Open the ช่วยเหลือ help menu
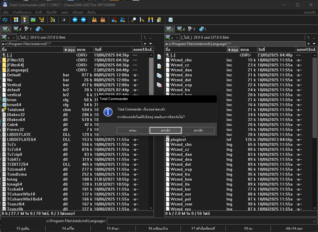The width and height of the screenshot is (318, 232). click(x=310, y=13)
